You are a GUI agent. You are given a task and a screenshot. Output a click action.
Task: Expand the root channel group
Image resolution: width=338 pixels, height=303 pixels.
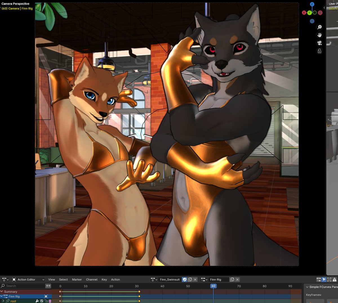(4, 301)
